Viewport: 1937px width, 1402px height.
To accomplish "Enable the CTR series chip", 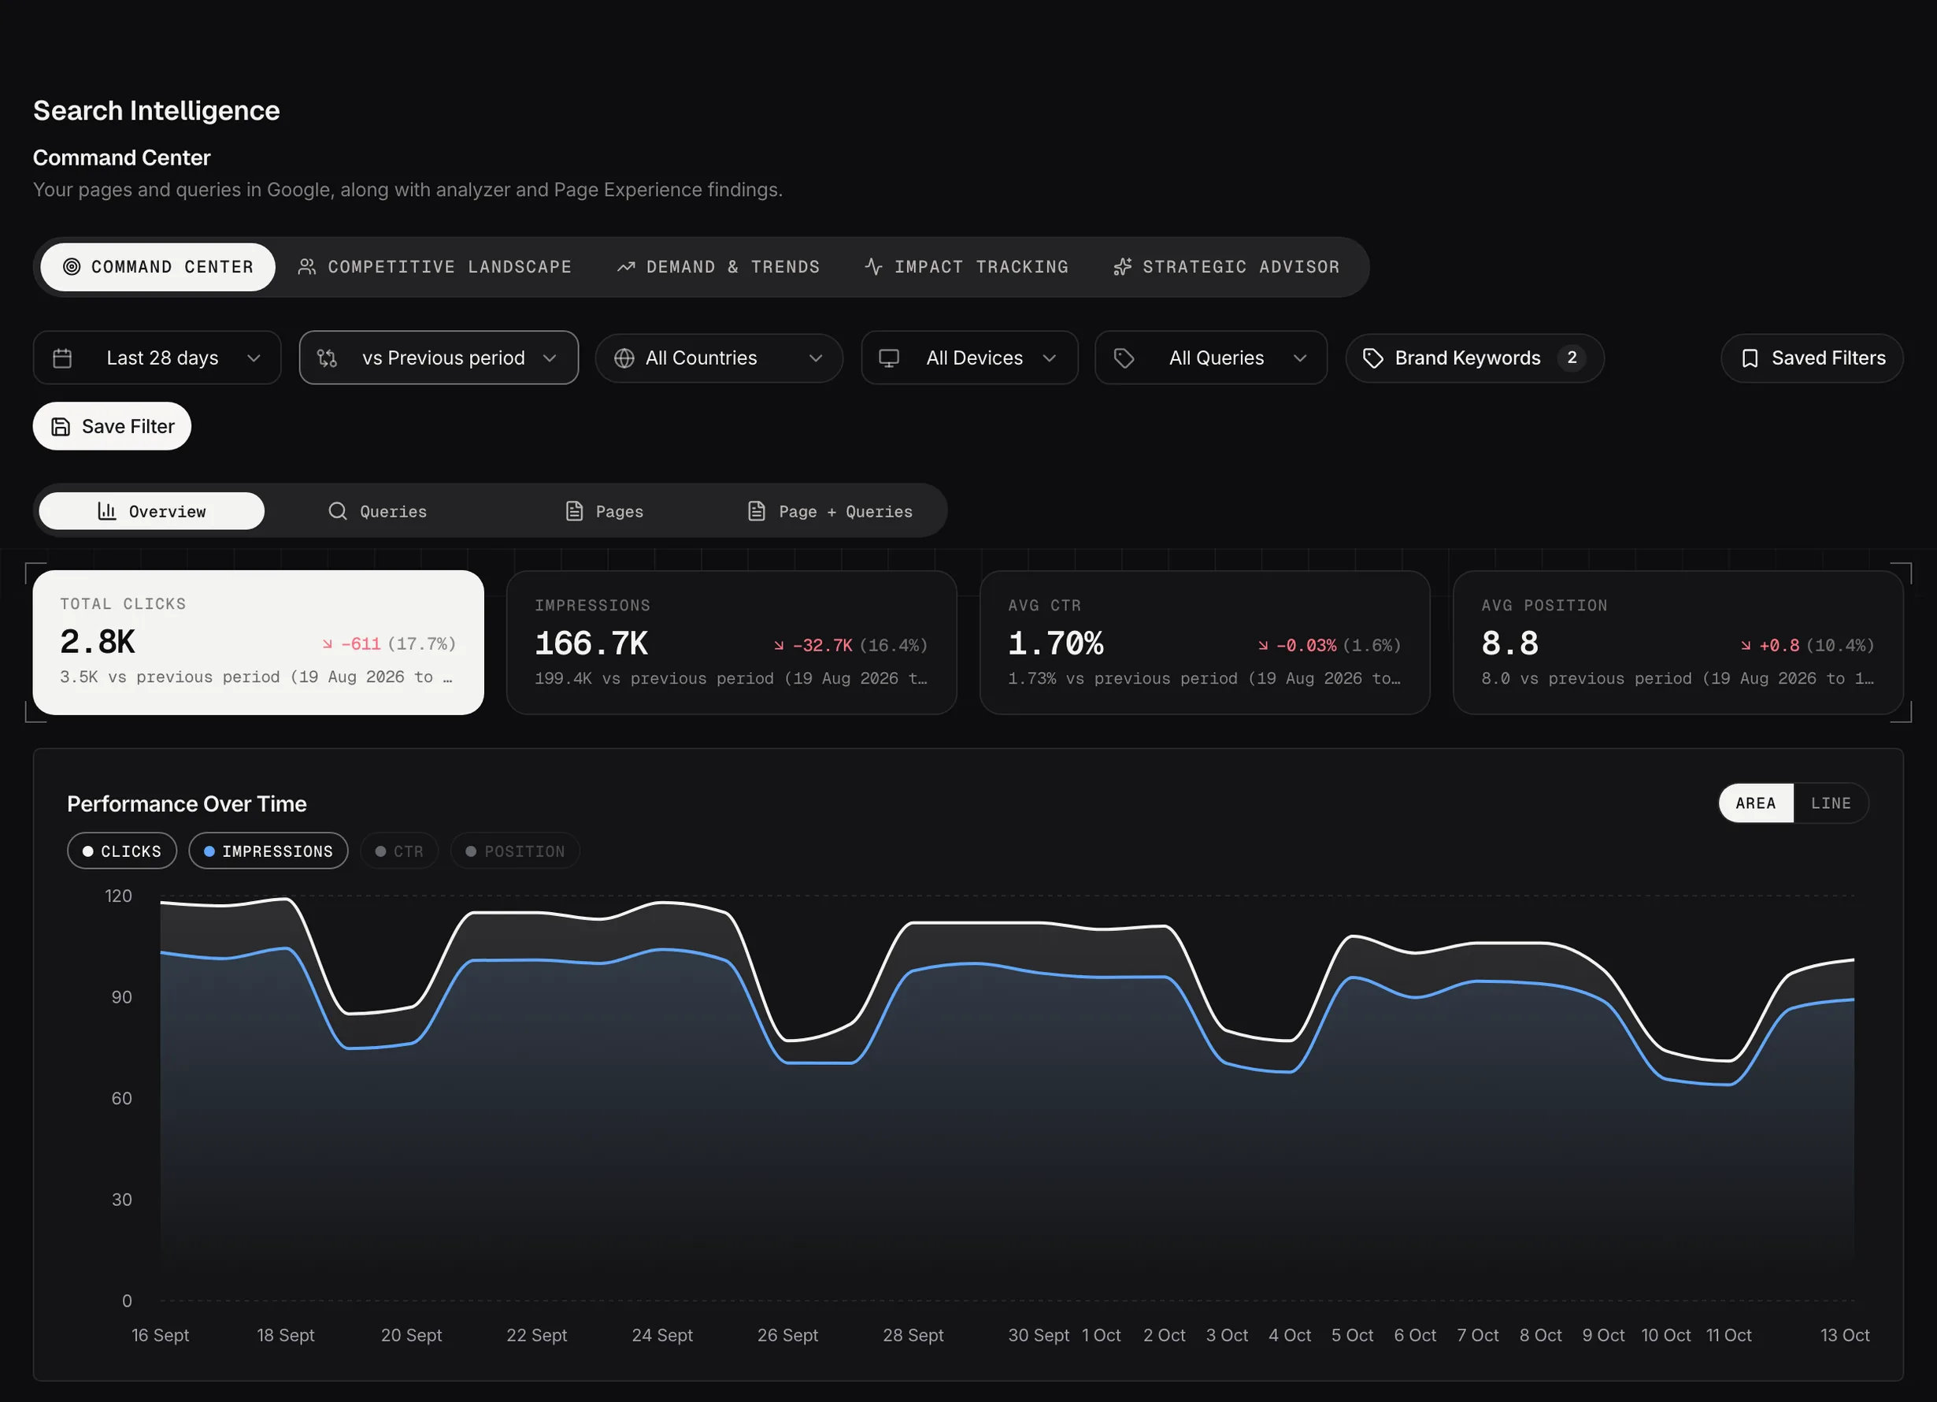I will tap(399, 851).
